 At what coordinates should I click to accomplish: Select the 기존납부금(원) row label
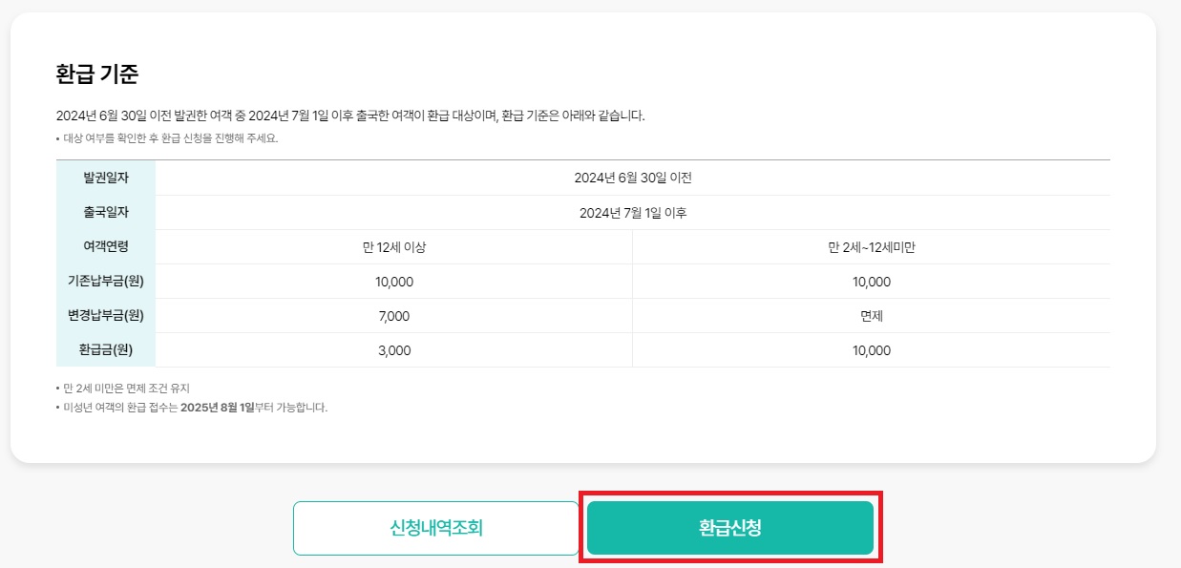point(105,281)
